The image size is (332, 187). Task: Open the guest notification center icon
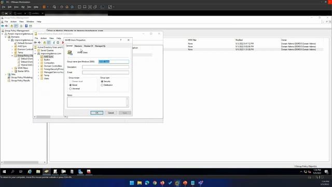point(326,172)
